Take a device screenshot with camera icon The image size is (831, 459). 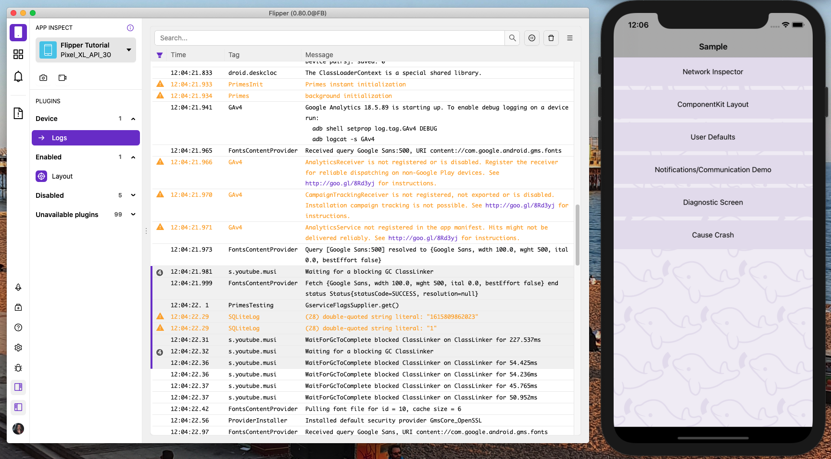pos(43,78)
